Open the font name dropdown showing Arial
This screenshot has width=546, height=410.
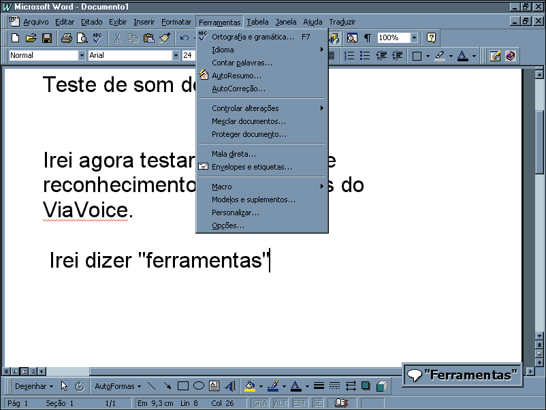coord(176,56)
